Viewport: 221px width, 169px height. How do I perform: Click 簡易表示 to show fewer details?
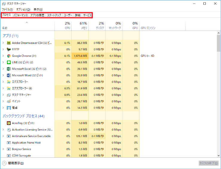pos(13,163)
